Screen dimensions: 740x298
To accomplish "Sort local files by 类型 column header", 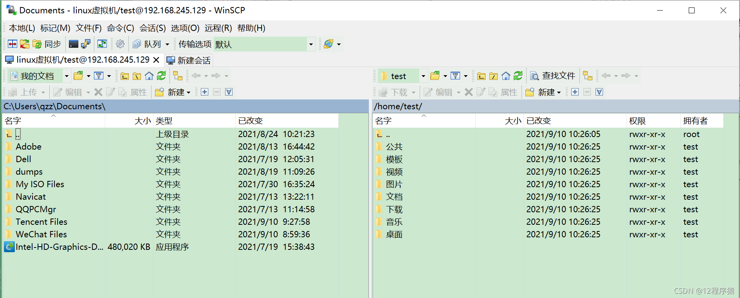I will point(194,121).
